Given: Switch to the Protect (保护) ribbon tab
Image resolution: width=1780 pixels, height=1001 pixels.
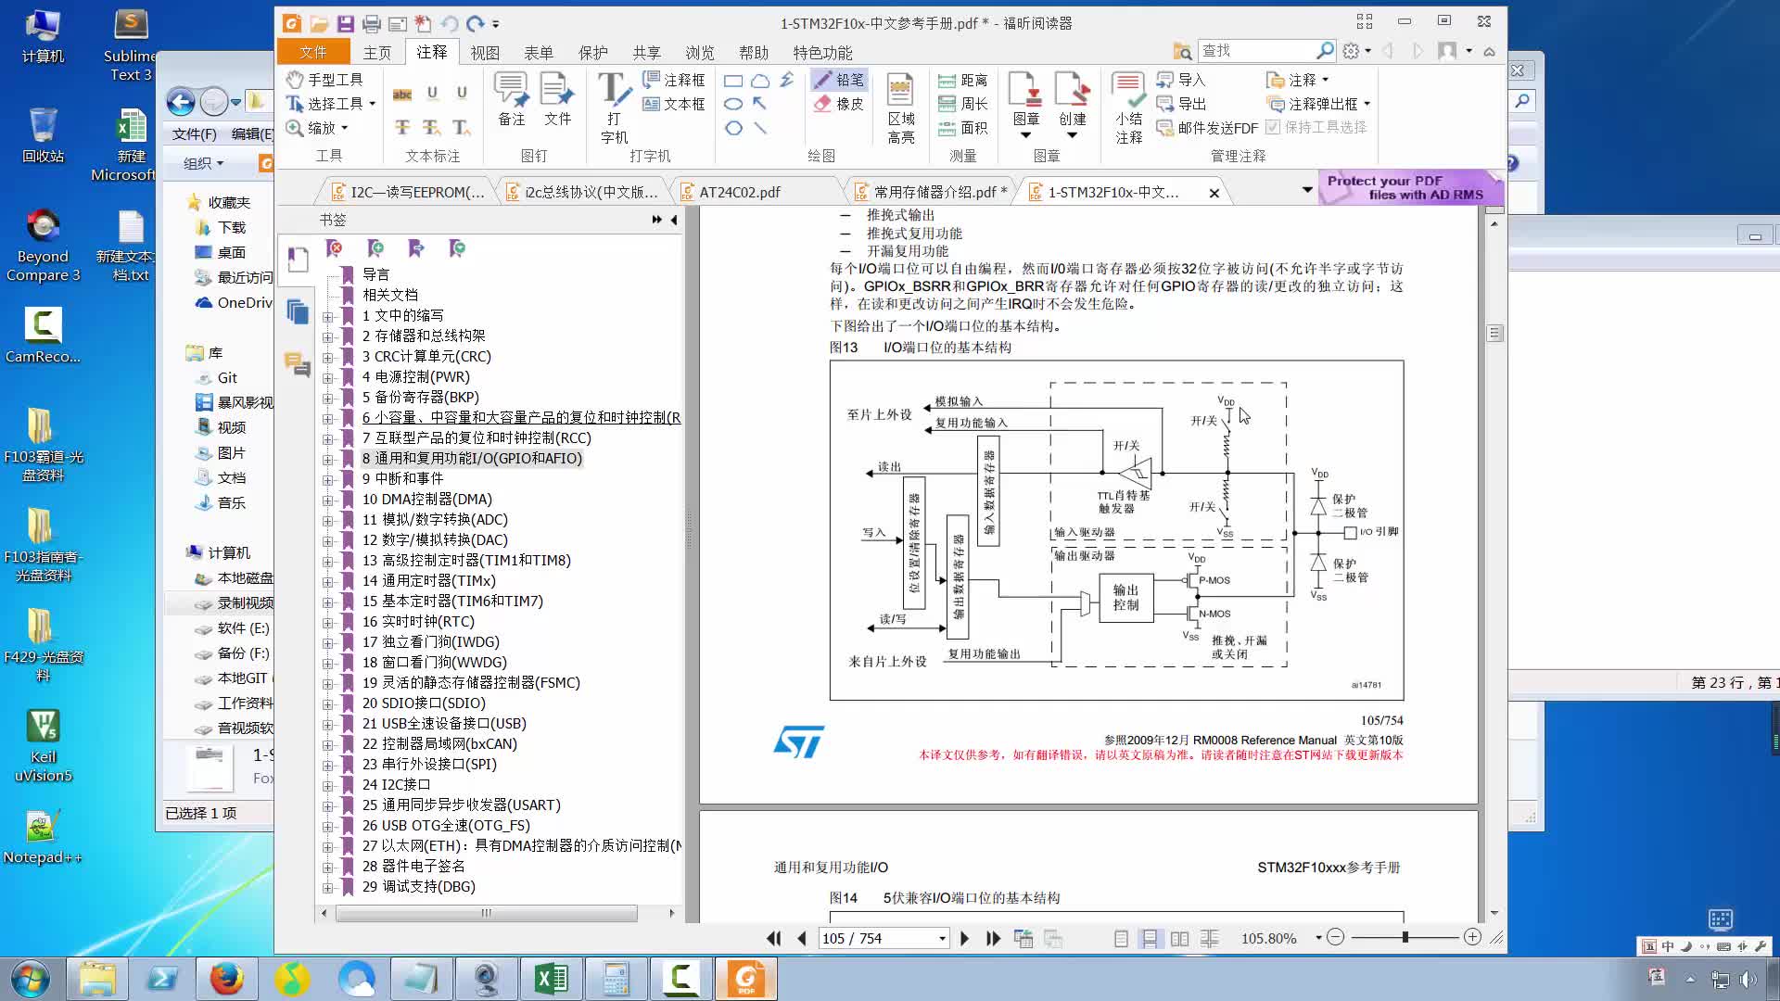Looking at the screenshot, I should pos(593,53).
